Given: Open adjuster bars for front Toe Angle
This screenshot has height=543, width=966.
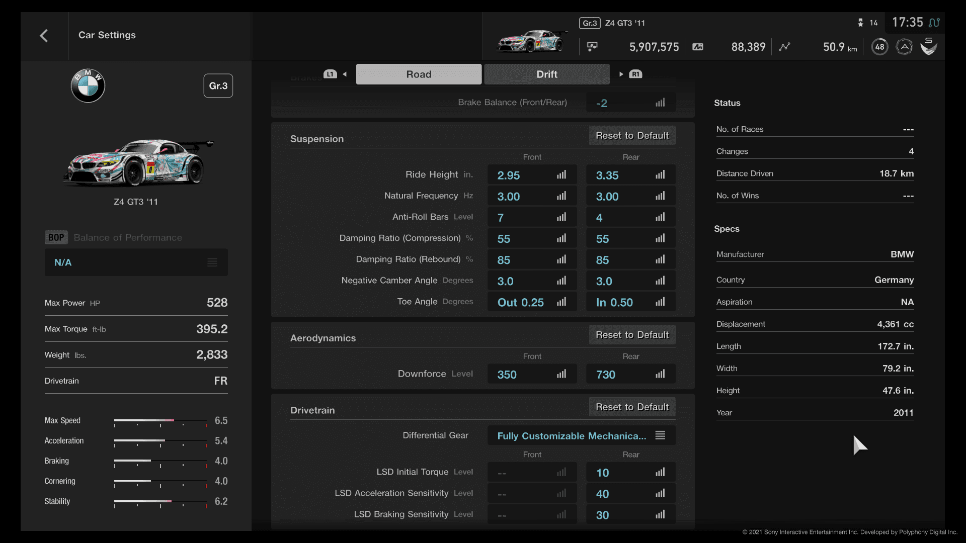Looking at the screenshot, I should [561, 302].
